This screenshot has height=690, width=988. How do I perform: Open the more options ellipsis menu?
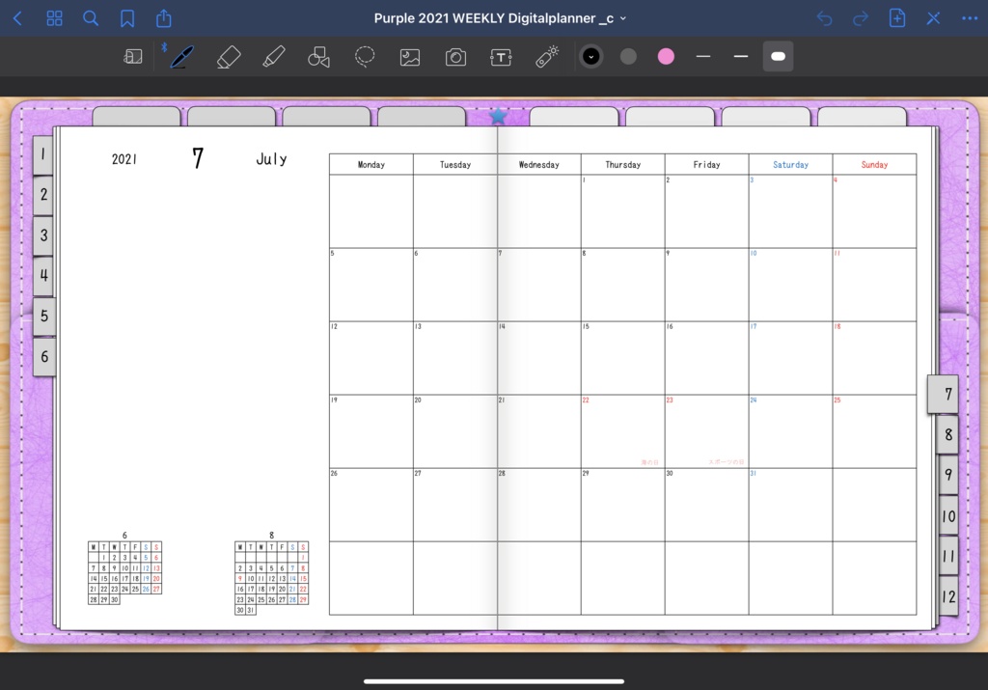tap(970, 18)
